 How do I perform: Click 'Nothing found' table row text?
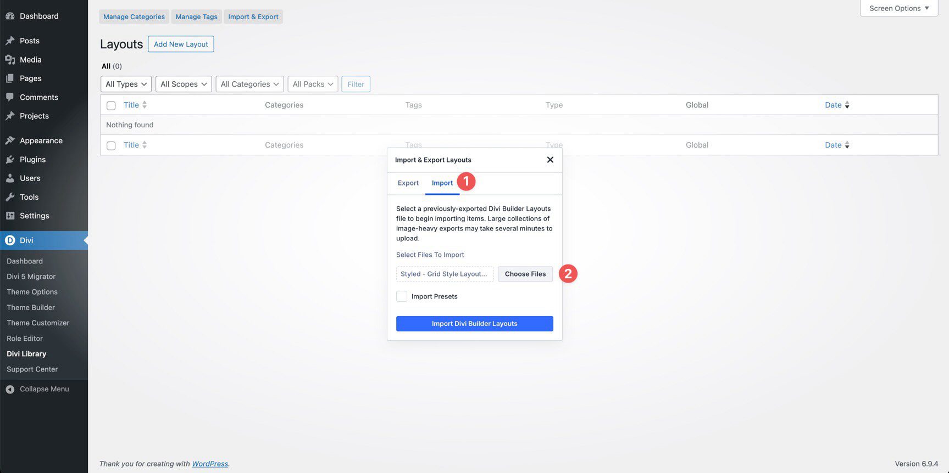coord(130,125)
